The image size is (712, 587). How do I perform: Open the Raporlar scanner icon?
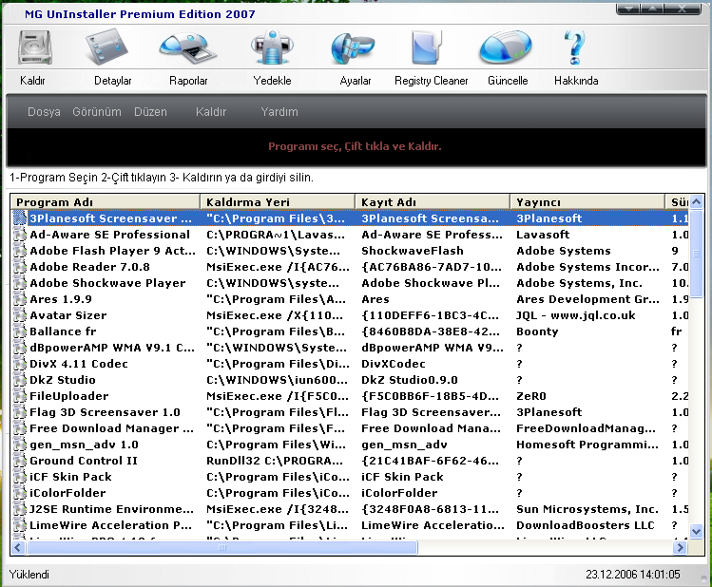[x=187, y=48]
